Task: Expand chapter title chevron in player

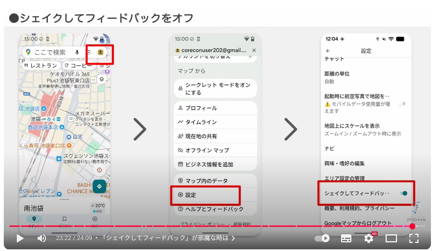Action: pyautogui.click(x=234, y=238)
